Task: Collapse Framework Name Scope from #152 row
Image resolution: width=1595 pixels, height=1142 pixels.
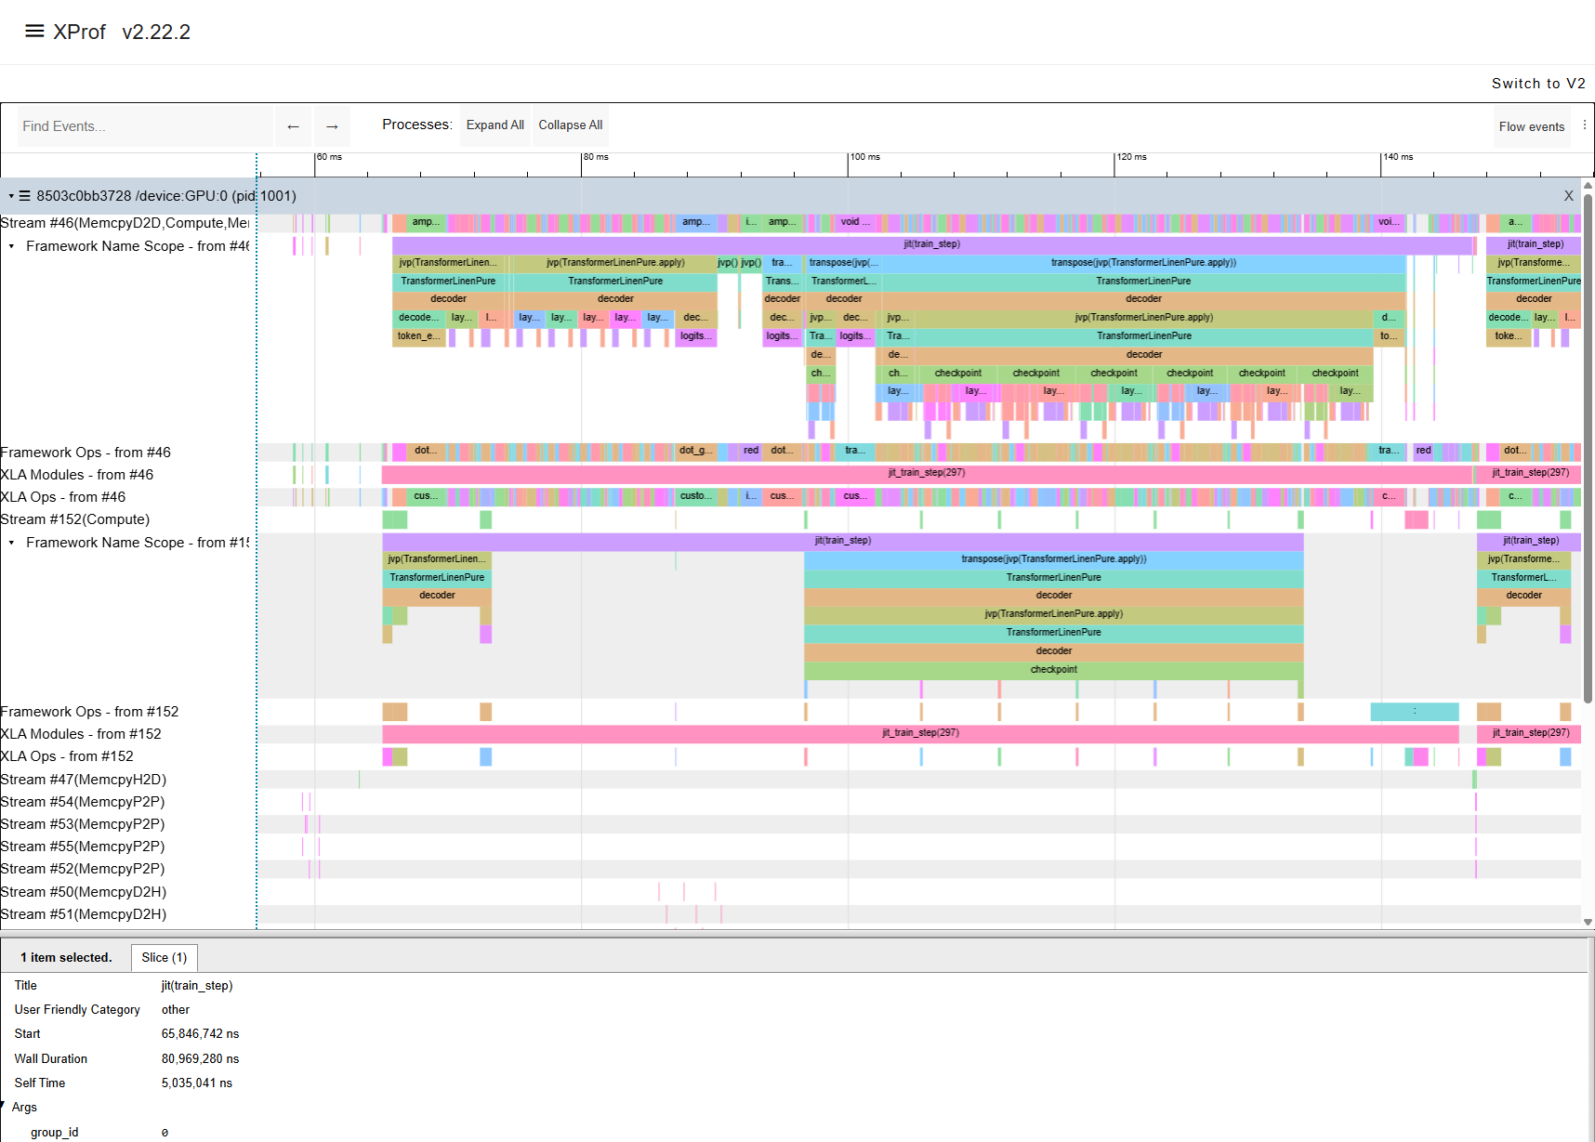Action: click(11, 543)
